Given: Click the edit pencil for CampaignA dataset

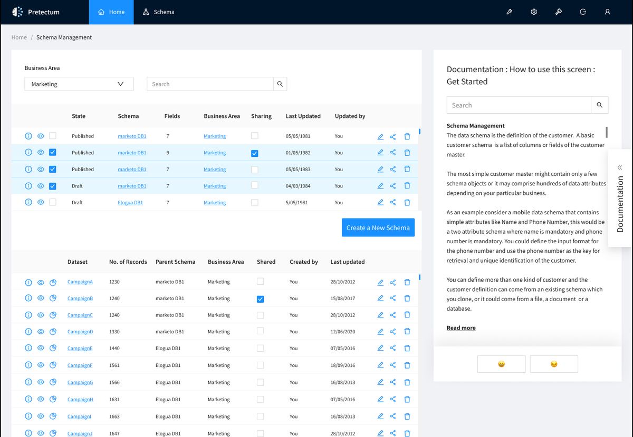Looking at the screenshot, I should [x=380, y=282].
